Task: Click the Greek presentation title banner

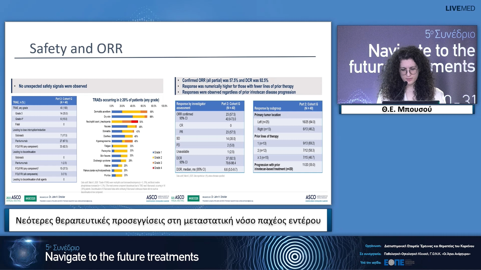Action: tap(168, 220)
